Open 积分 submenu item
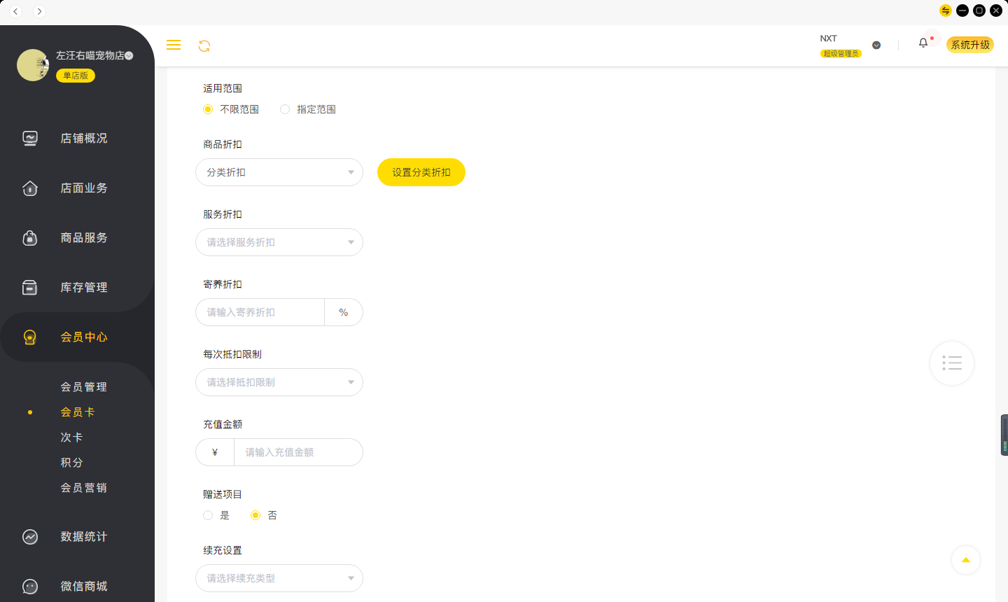1008x602 pixels. (x=72, y=463)
